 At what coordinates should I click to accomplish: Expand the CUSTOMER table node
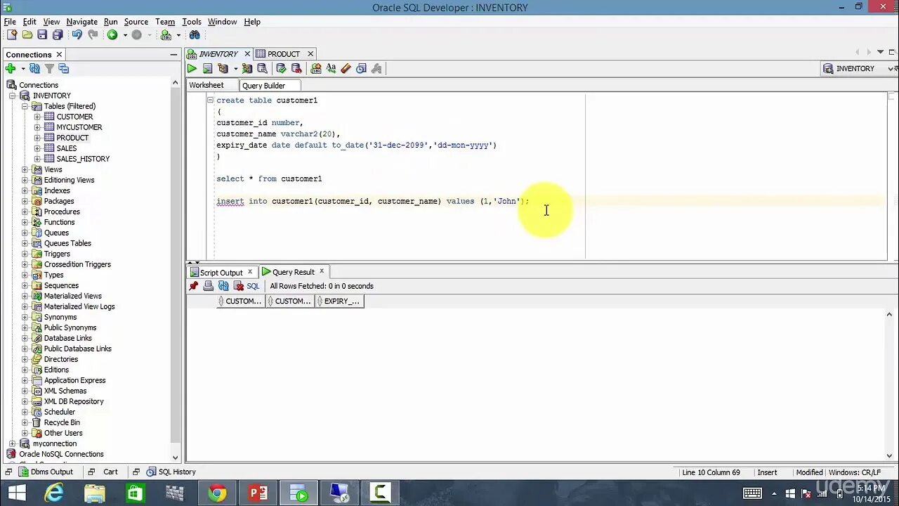37,117
